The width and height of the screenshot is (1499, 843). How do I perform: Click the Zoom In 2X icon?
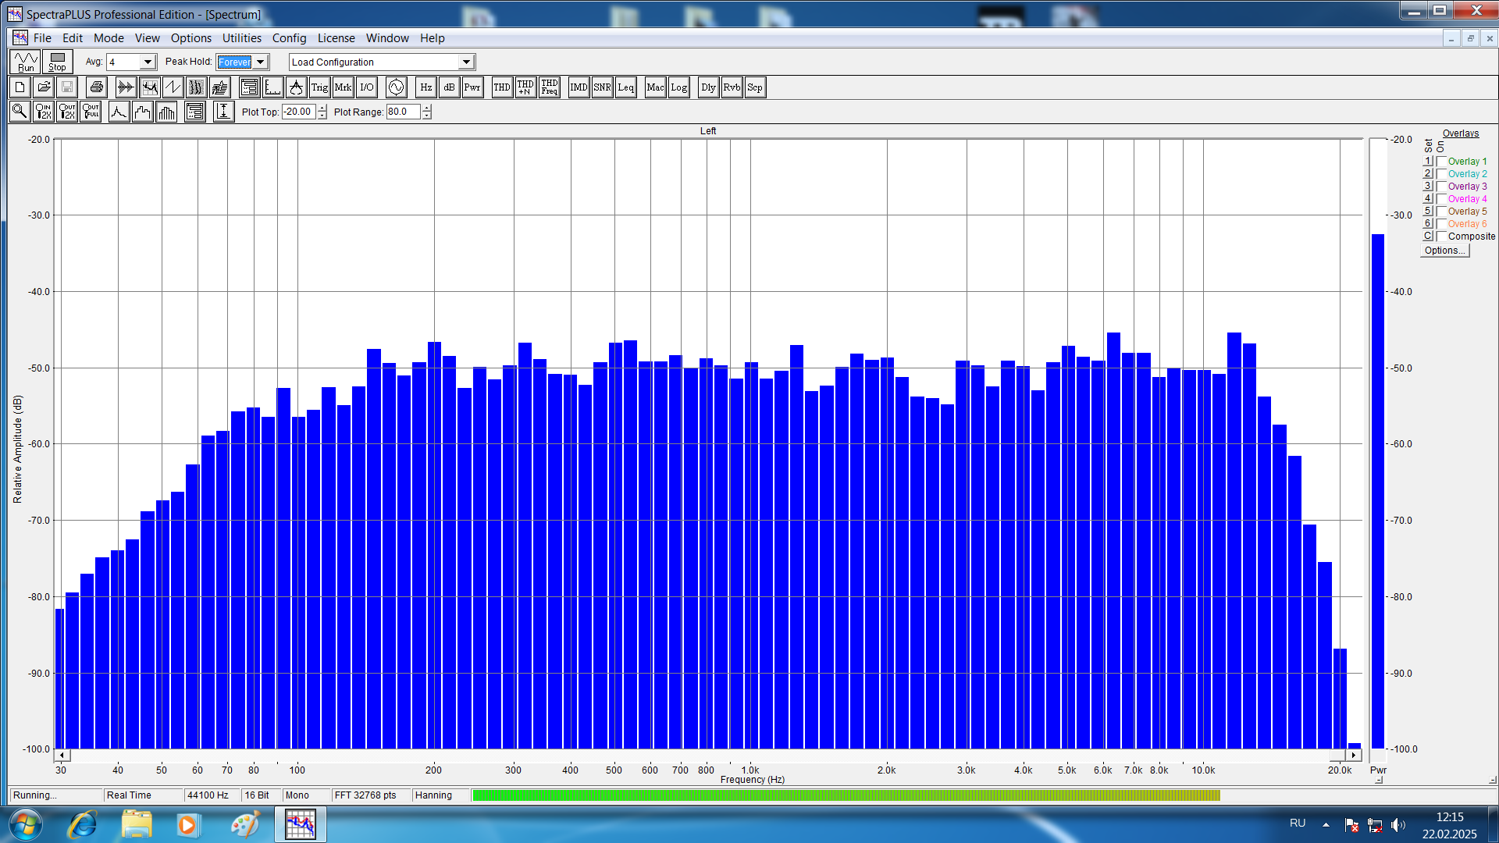tap(44, 112)
